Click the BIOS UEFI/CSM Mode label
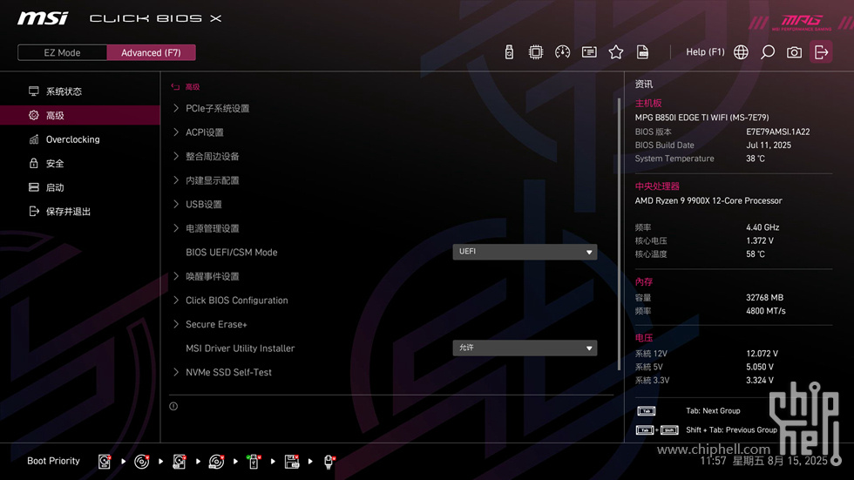This screenshot has width=854, height=480. click(x=232, y=252)
